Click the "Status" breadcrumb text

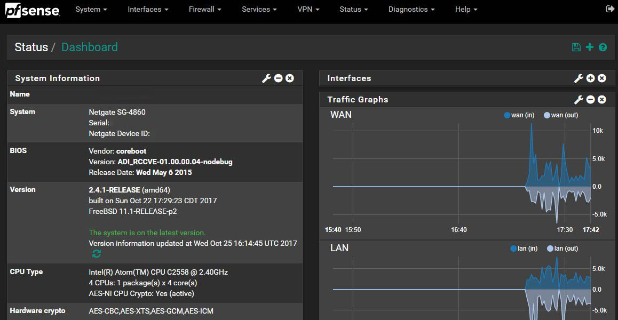tap(31, 47)
